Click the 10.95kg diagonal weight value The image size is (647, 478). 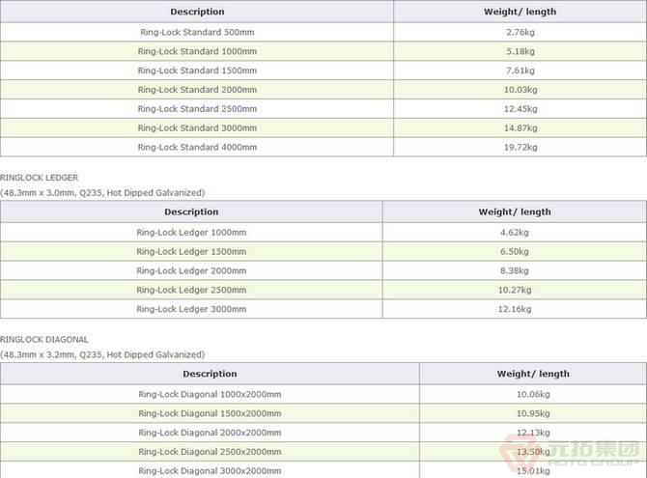tap(533, 413)
